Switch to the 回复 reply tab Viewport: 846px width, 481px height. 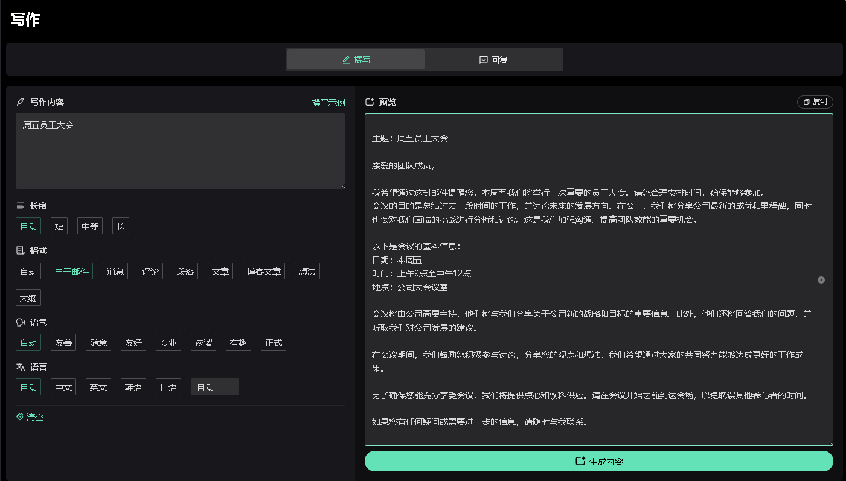[493, 60]
